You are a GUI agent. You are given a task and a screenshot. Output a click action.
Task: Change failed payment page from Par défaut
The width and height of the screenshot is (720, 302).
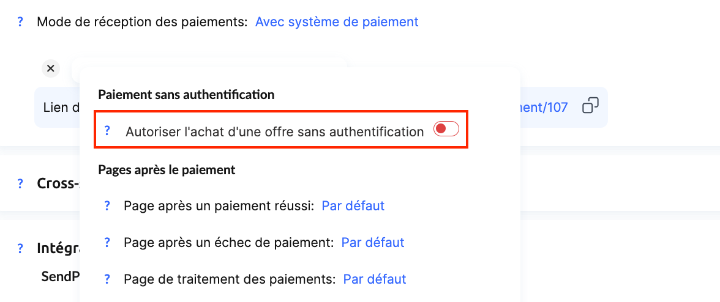(x=373, y=243)
